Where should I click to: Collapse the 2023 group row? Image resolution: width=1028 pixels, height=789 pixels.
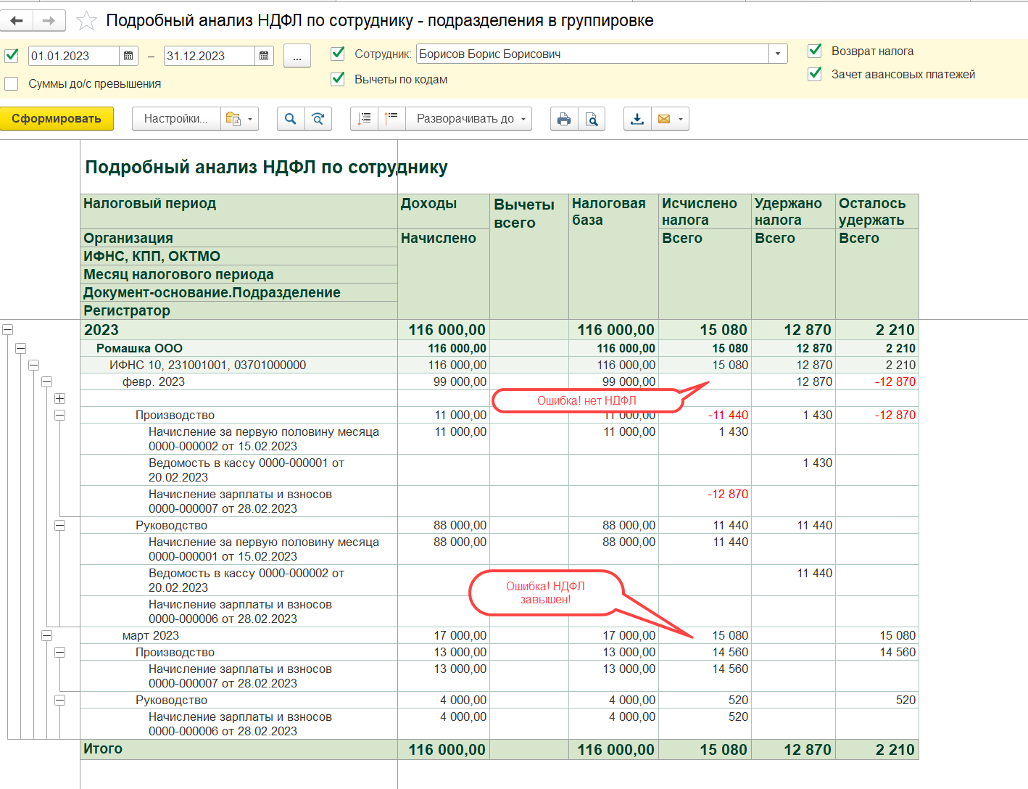(x=8, y=330)
